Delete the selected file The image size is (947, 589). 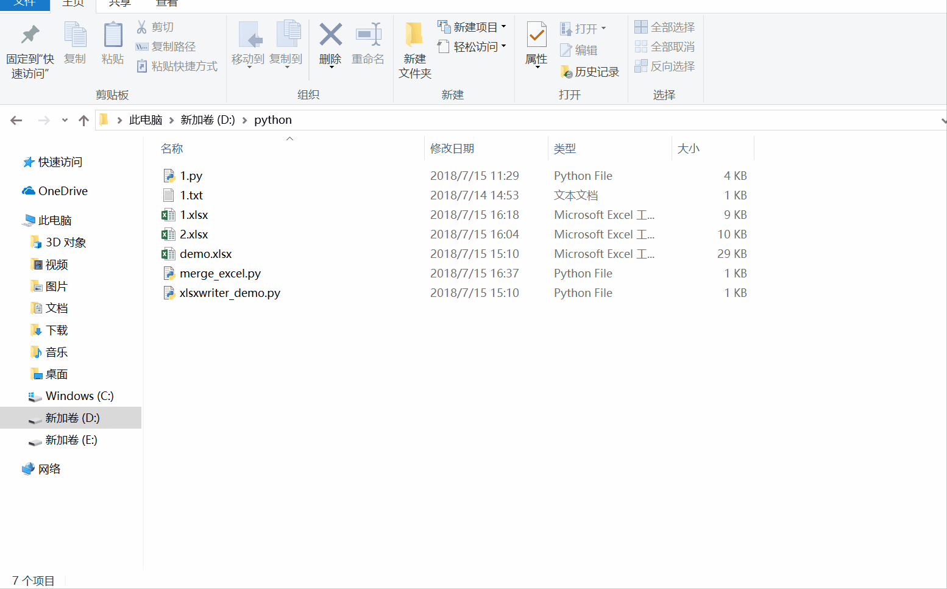(x=330, y=43)
